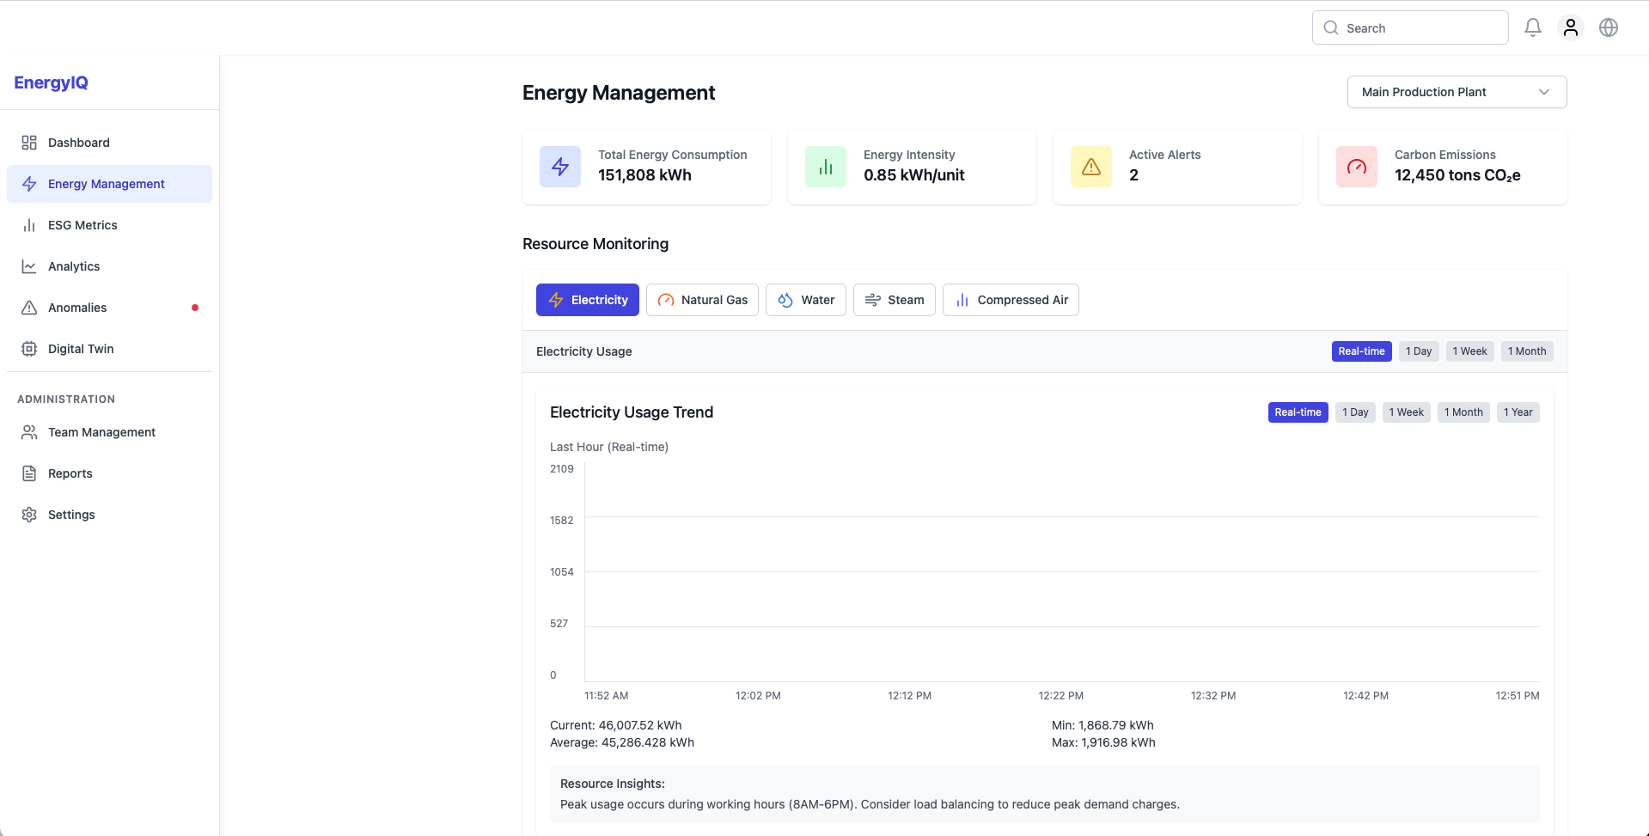Click the Energy Intensity bar chart icon
This screenshot has width=1649, height=836.
pos(825,167)
